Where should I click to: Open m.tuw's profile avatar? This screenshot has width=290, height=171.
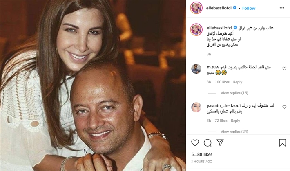[x=196, y=69]
